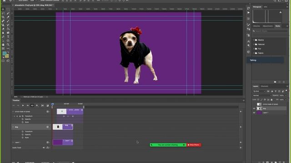Screen dimensions: 291x163
Task: Click the Split at Playhead scissors icon
Action: pos(42,105)
